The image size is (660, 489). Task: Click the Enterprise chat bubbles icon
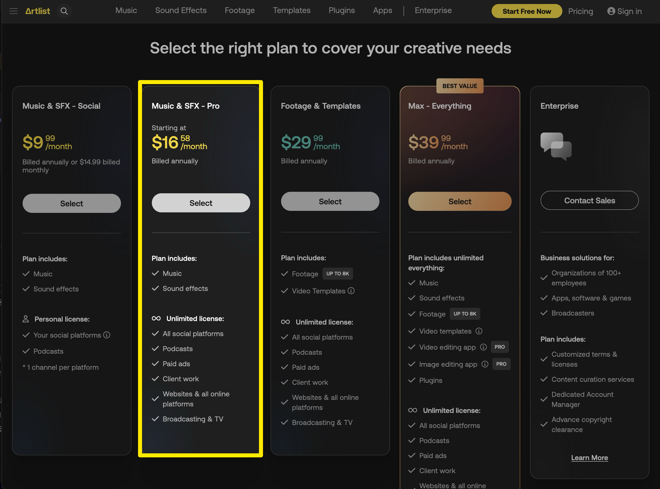coord(556,147)
